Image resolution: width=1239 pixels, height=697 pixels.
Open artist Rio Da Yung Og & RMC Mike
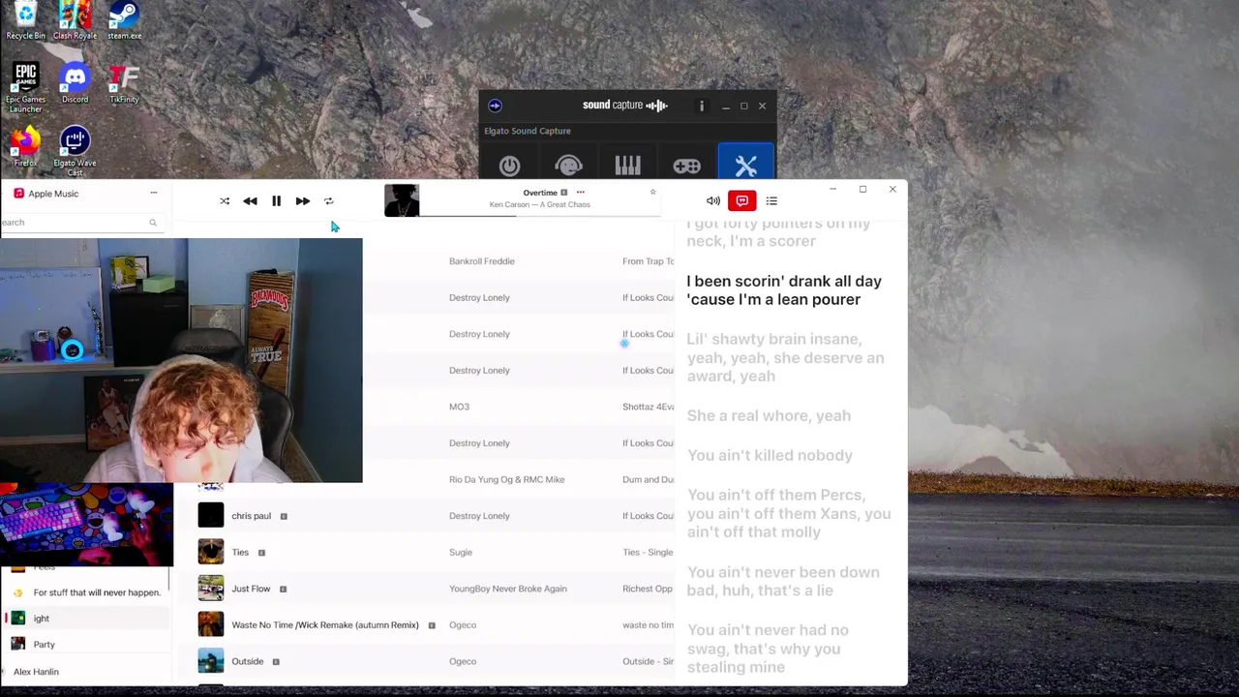(x=506, y=479)
